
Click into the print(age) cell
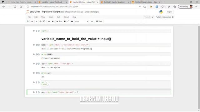pyautogui.click(x=106, y=73)
